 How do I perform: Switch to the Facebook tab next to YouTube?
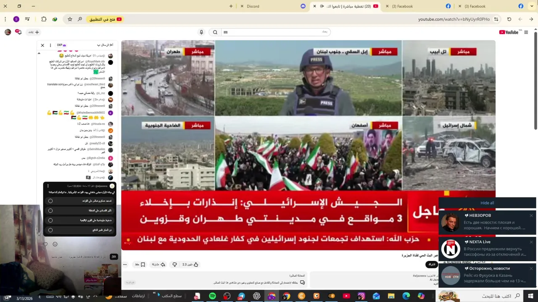point(417,6)
